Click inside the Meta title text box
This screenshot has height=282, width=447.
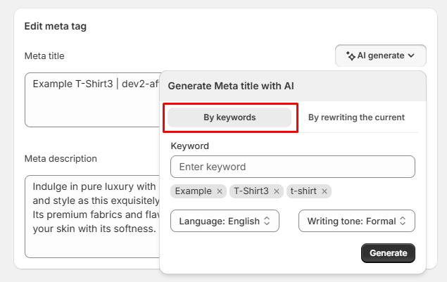[92, 105]
